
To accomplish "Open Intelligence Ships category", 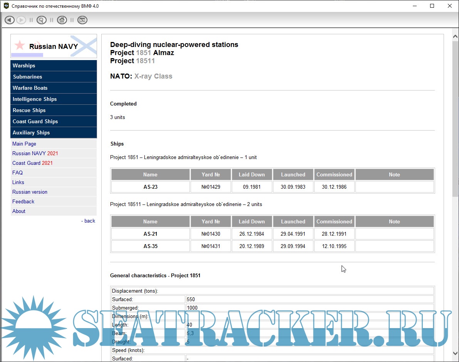I will tap(35, 99).
